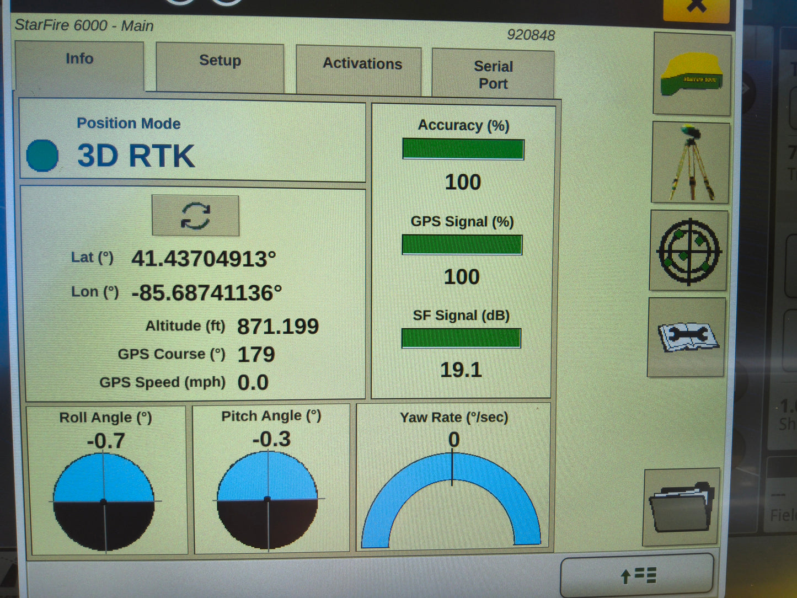This screenshot has height=598, width=797.
Task: Tap the Accuracy (%) green bar
Action: coord(463,149)
